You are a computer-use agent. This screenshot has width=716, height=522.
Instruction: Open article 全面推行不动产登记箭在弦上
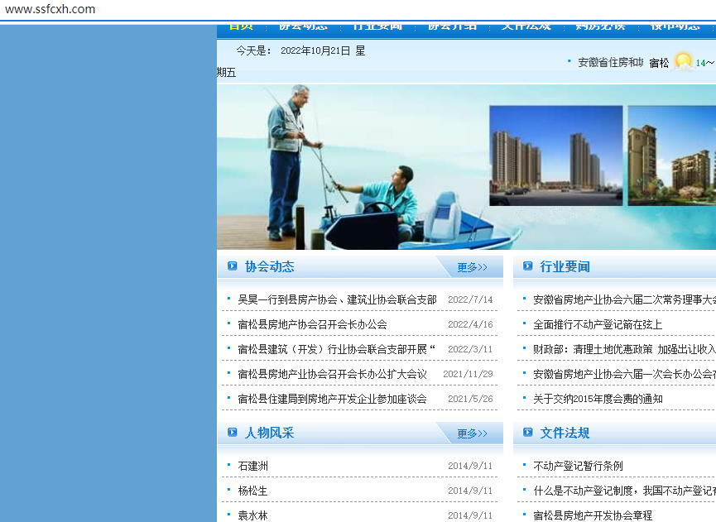(598, 324)
